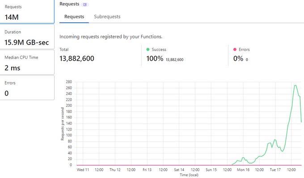Click the pink Errors legend dot
304x178 pixels.
(235, 50)
